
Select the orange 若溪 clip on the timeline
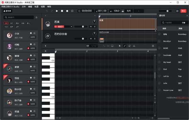[x=128, y=24]
